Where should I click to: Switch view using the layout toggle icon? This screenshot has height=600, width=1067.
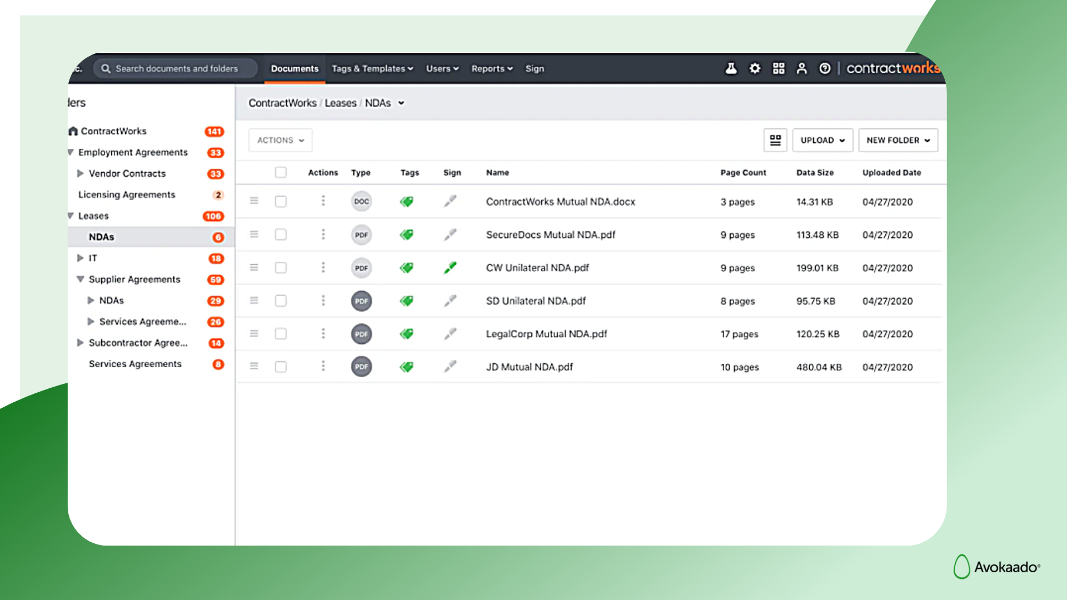(x=775, y=140)
